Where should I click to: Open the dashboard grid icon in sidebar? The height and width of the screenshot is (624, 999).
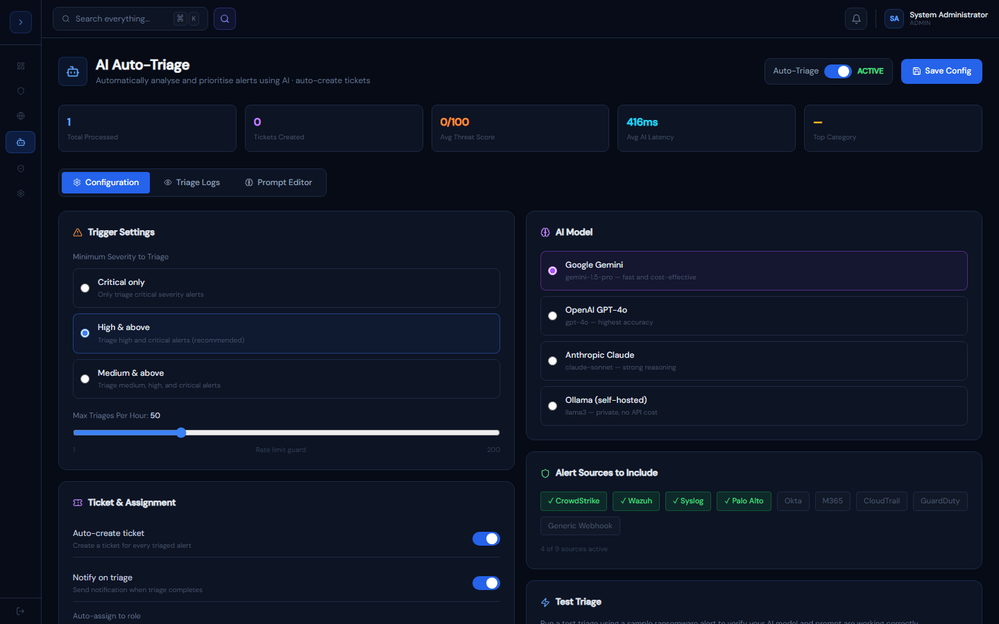[x=21, y=66]
